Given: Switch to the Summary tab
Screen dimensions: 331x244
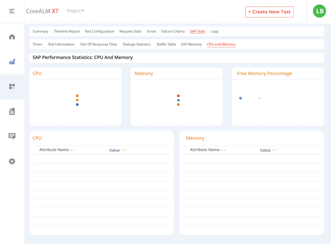Looking at the screenshot, I should pyautogui.click(x=40, y=31).
